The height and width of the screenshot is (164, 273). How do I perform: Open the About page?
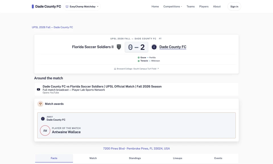coord(217,7)
